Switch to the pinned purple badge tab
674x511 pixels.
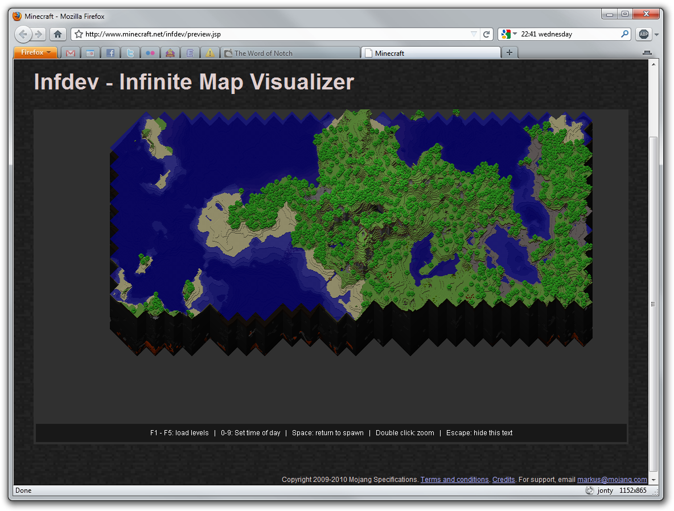coord(170,53)
